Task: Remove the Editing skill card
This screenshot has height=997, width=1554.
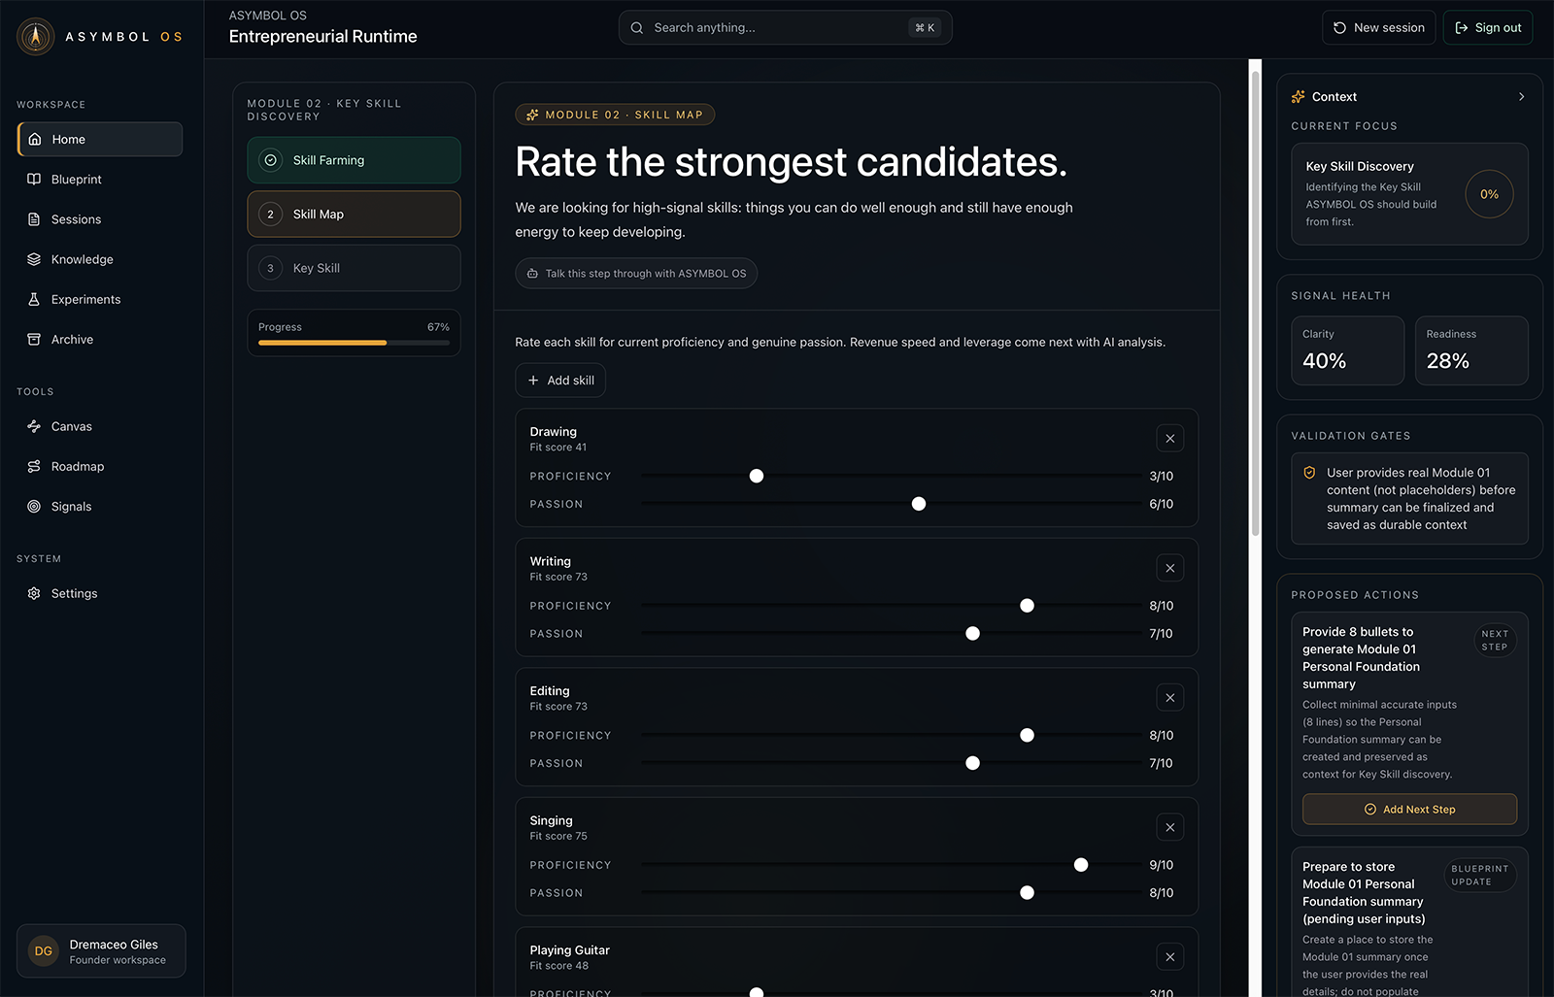Action: (x=1170, y=698)
